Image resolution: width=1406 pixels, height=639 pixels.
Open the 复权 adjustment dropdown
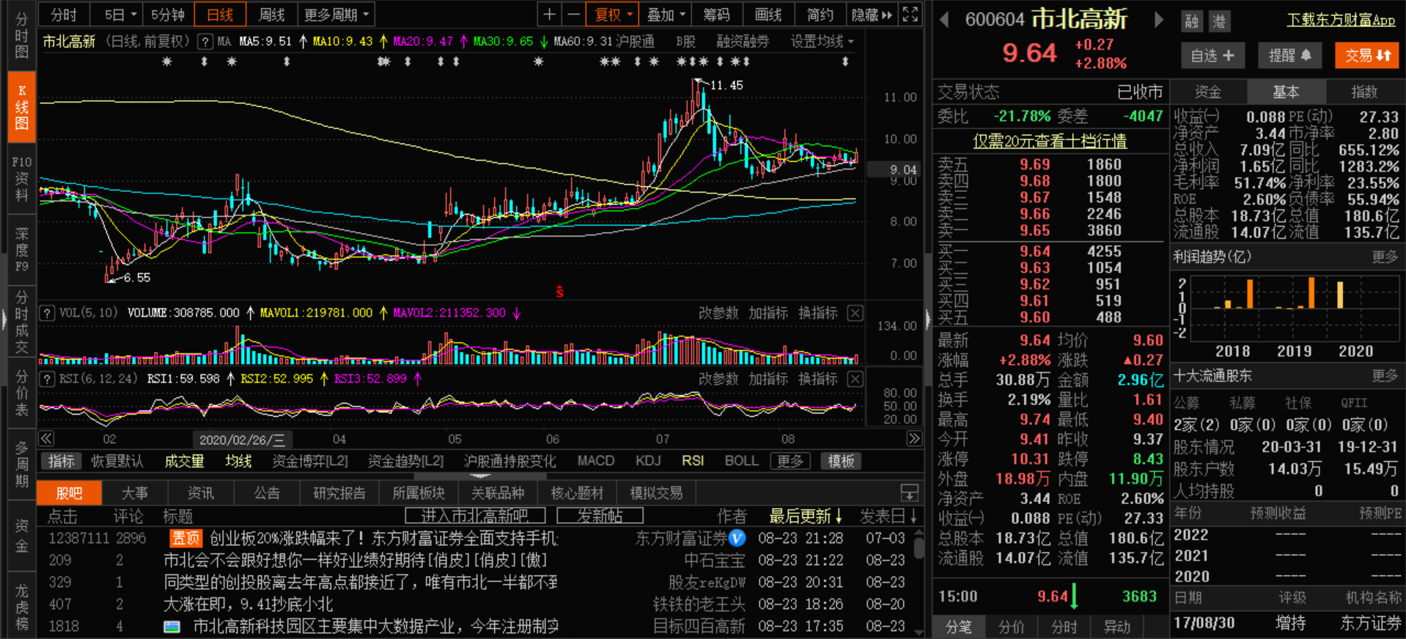[613, 15]
